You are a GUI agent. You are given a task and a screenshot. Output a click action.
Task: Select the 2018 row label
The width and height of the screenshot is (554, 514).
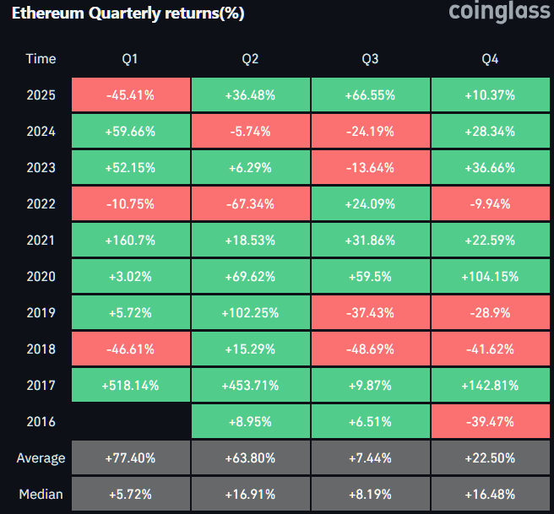tap(41, 349)
